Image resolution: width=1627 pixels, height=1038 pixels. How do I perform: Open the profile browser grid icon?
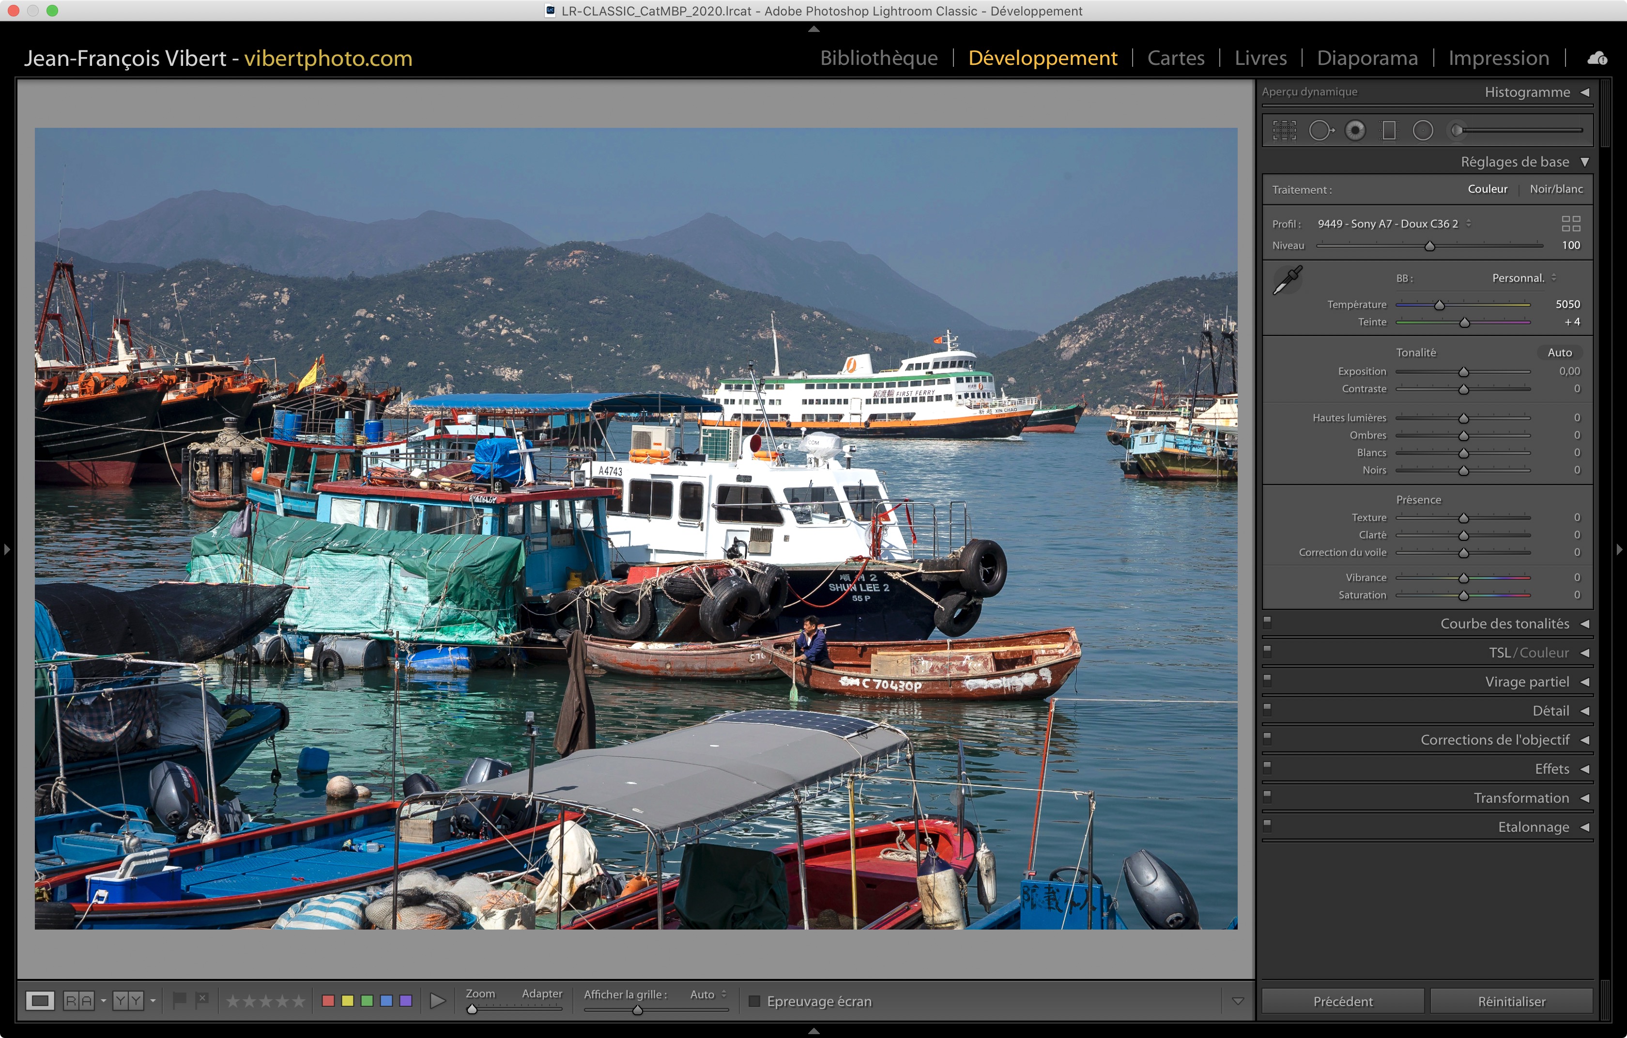(x=1571, y=224)
